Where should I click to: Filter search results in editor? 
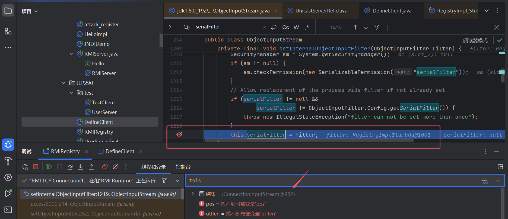377,27
